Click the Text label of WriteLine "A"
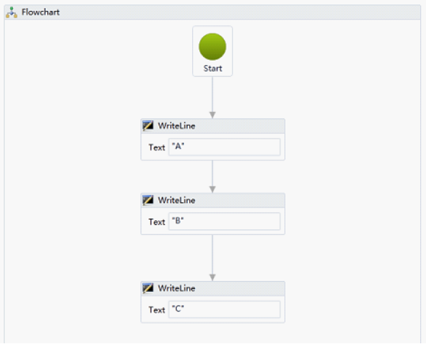426x344 pixels. [156, 147]
